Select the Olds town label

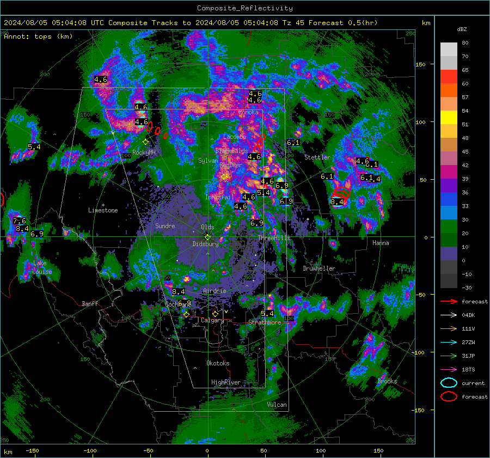207,227
